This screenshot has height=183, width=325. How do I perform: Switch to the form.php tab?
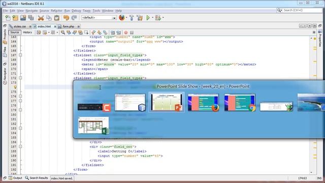[x=69, y=26]
